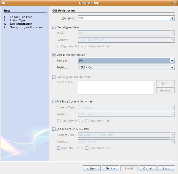The width and height of the screenshot is (178, 174).
Task: Open Help for this wizard
Action: click(x=166, y=168)
